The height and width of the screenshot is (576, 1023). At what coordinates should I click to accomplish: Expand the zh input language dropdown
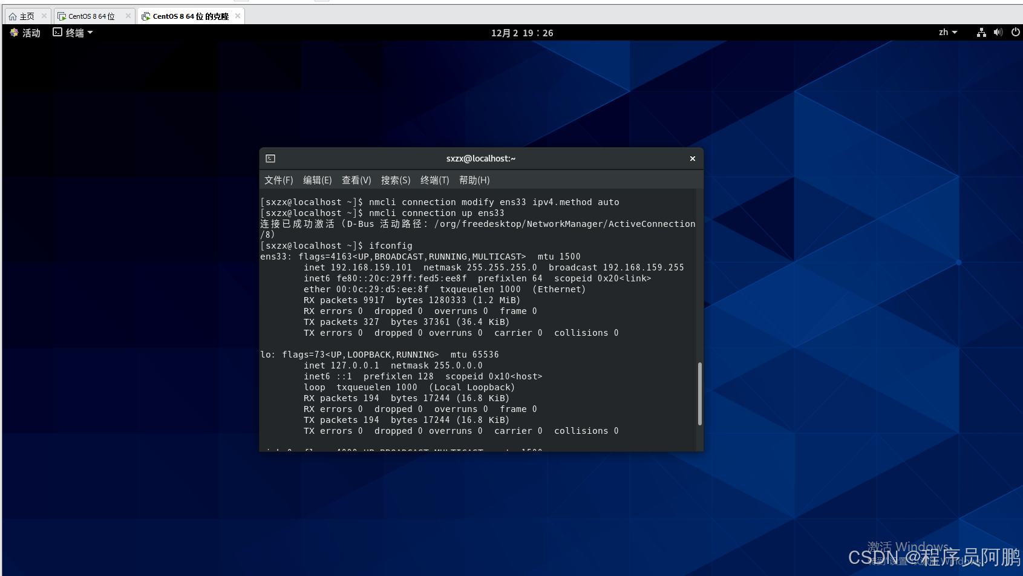(x=948, y=33)
